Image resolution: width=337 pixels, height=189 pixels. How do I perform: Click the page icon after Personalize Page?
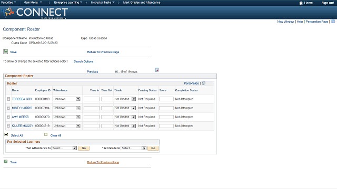333,22
